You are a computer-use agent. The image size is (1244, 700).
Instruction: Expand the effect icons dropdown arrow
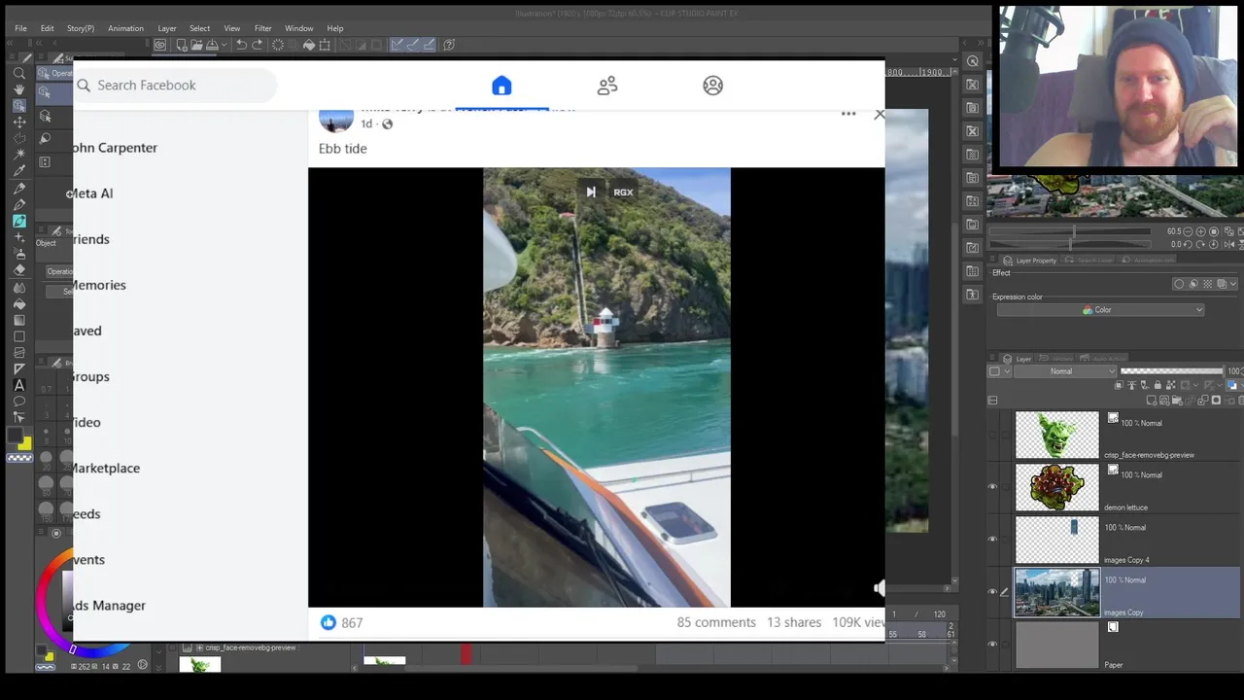(x=1235, y=284)
